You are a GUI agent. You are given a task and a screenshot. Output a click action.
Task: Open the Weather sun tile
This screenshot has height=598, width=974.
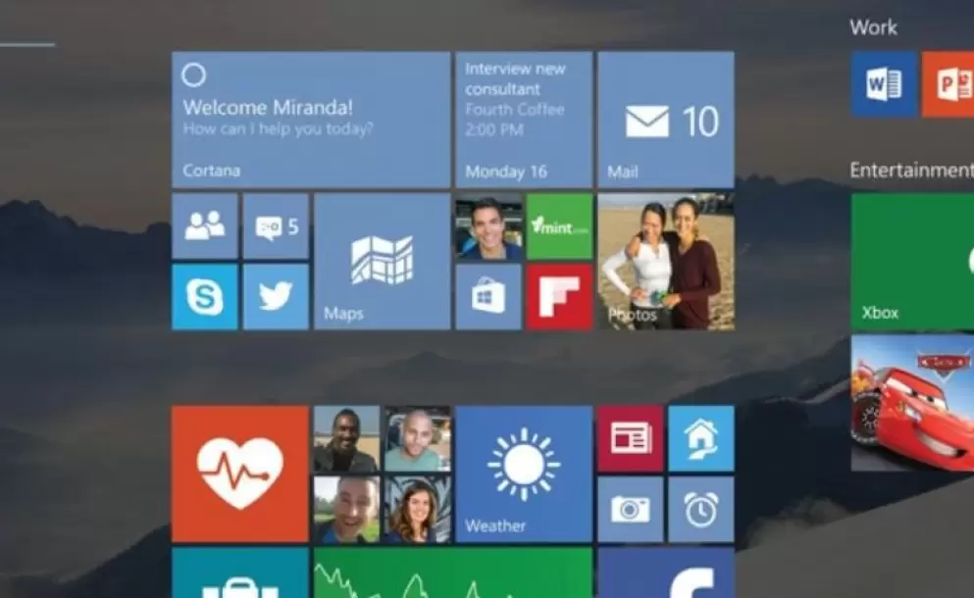pos(523,474)
